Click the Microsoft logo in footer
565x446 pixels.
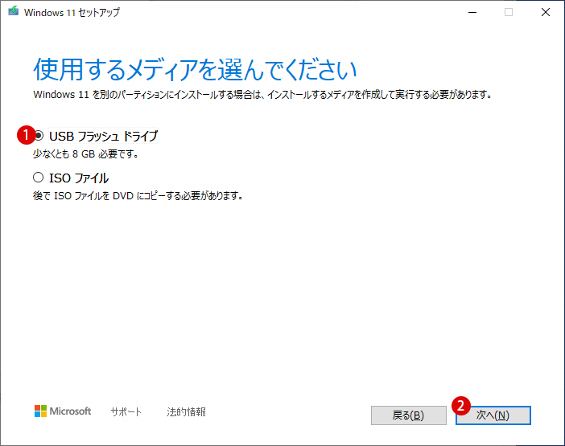point(63,411)
